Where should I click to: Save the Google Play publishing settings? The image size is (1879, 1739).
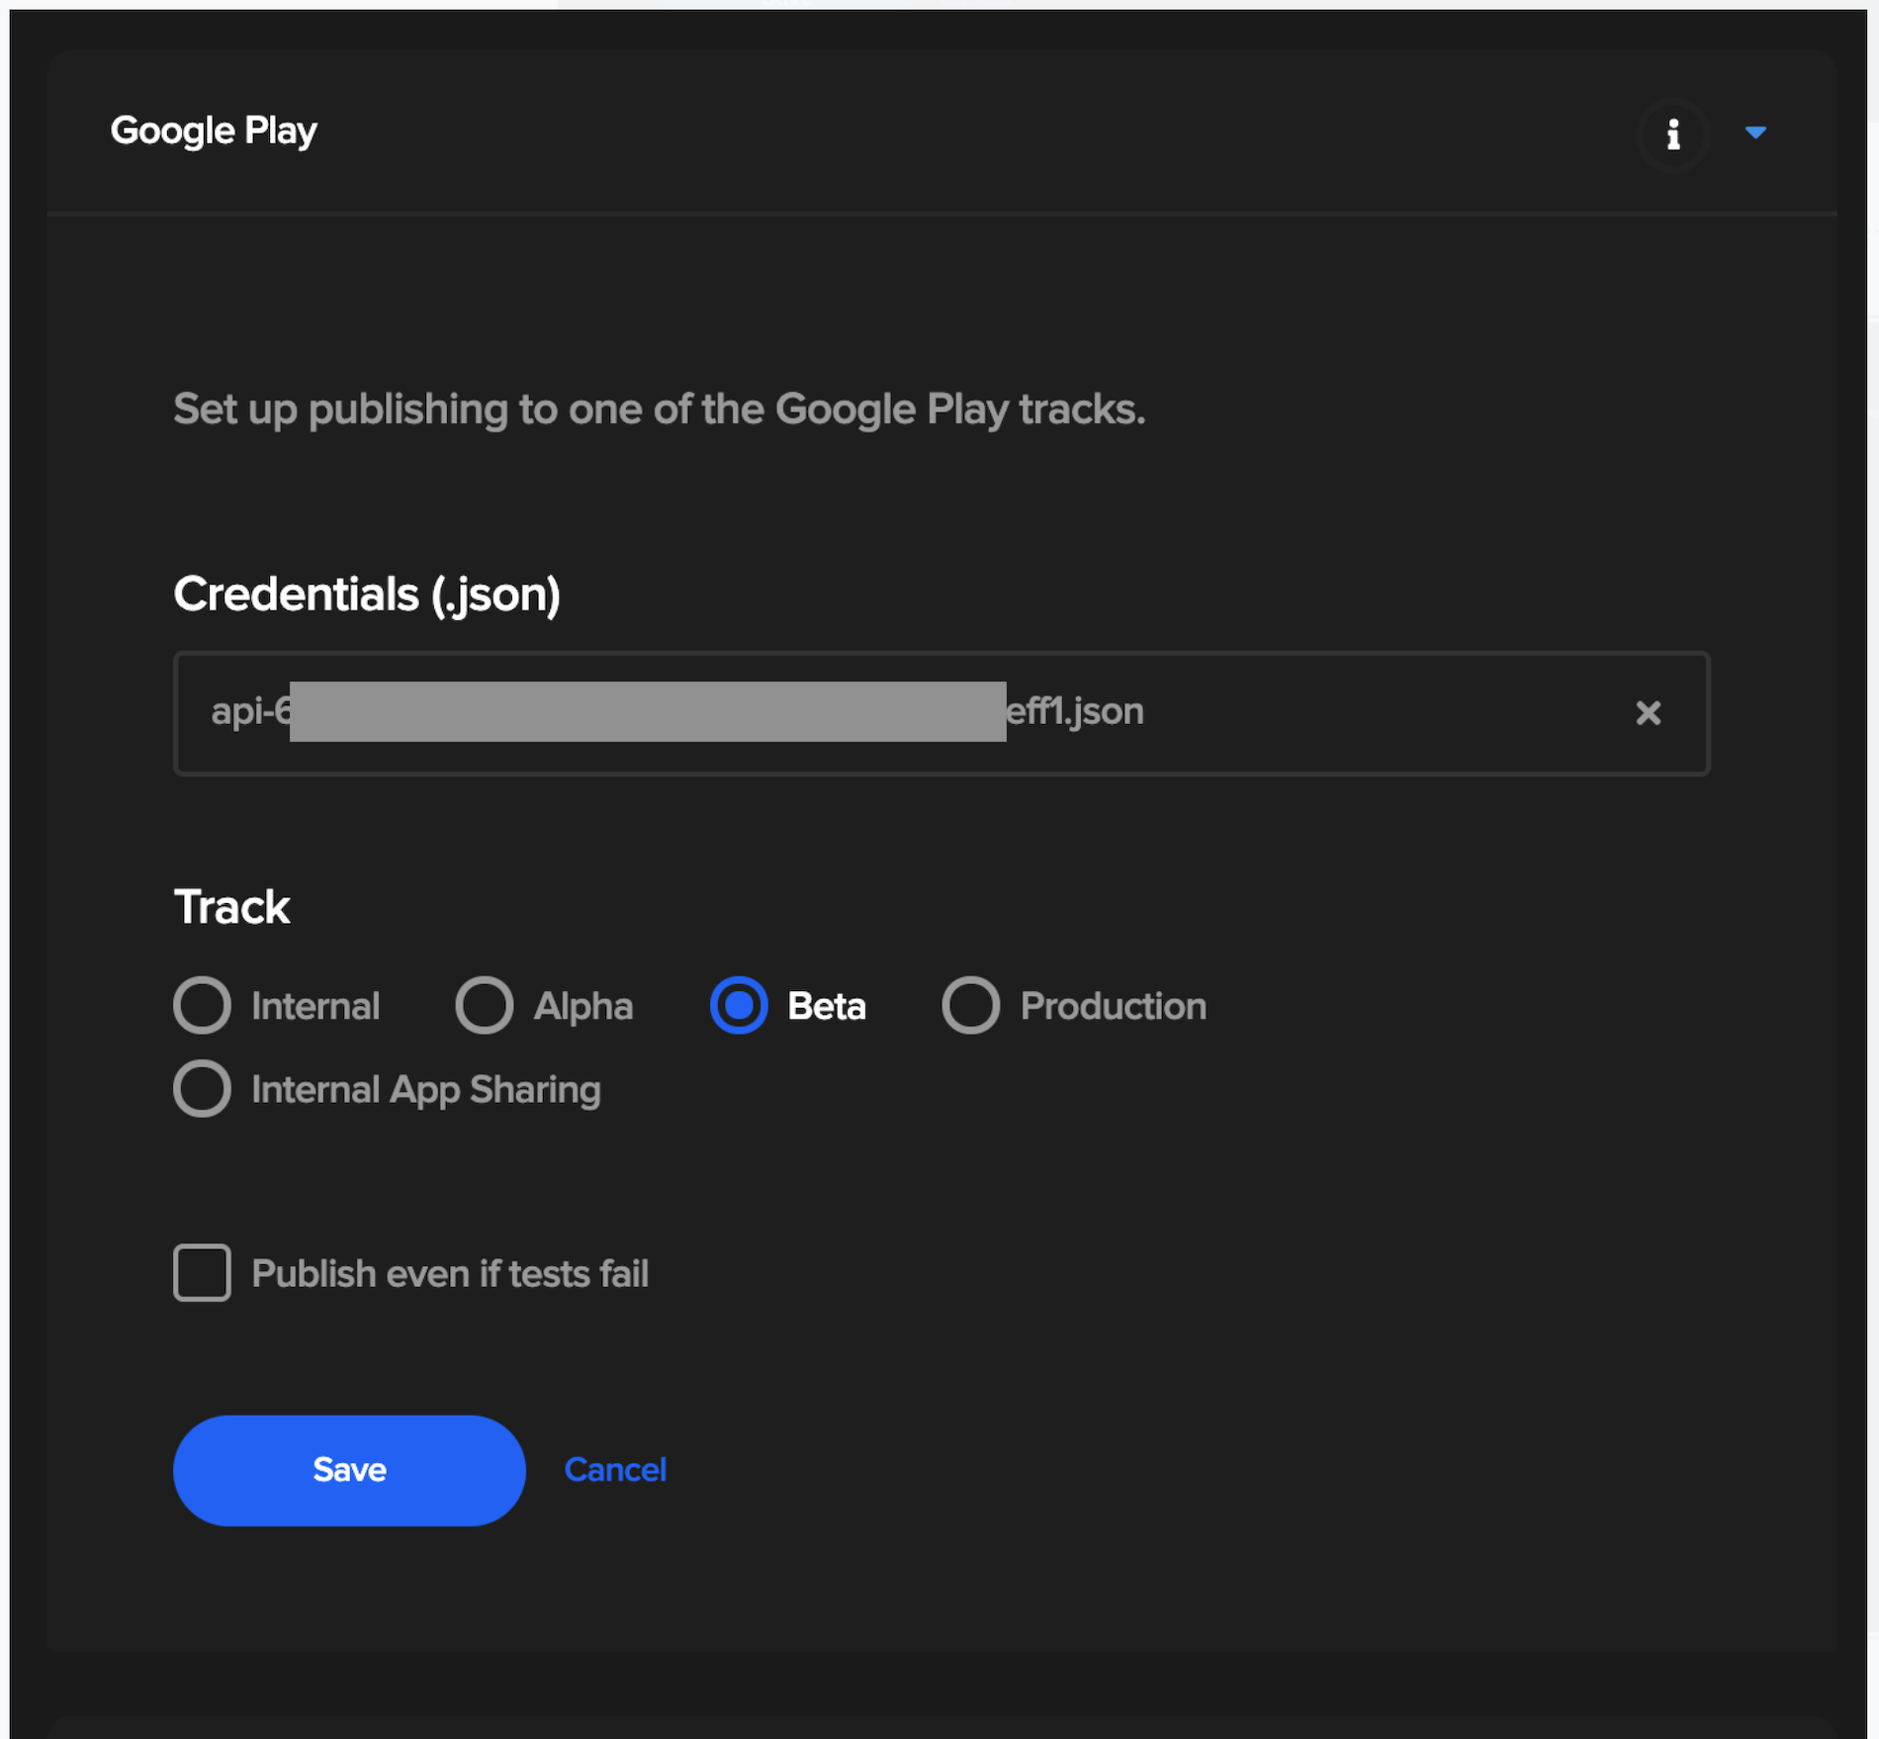pos(349,1470)
